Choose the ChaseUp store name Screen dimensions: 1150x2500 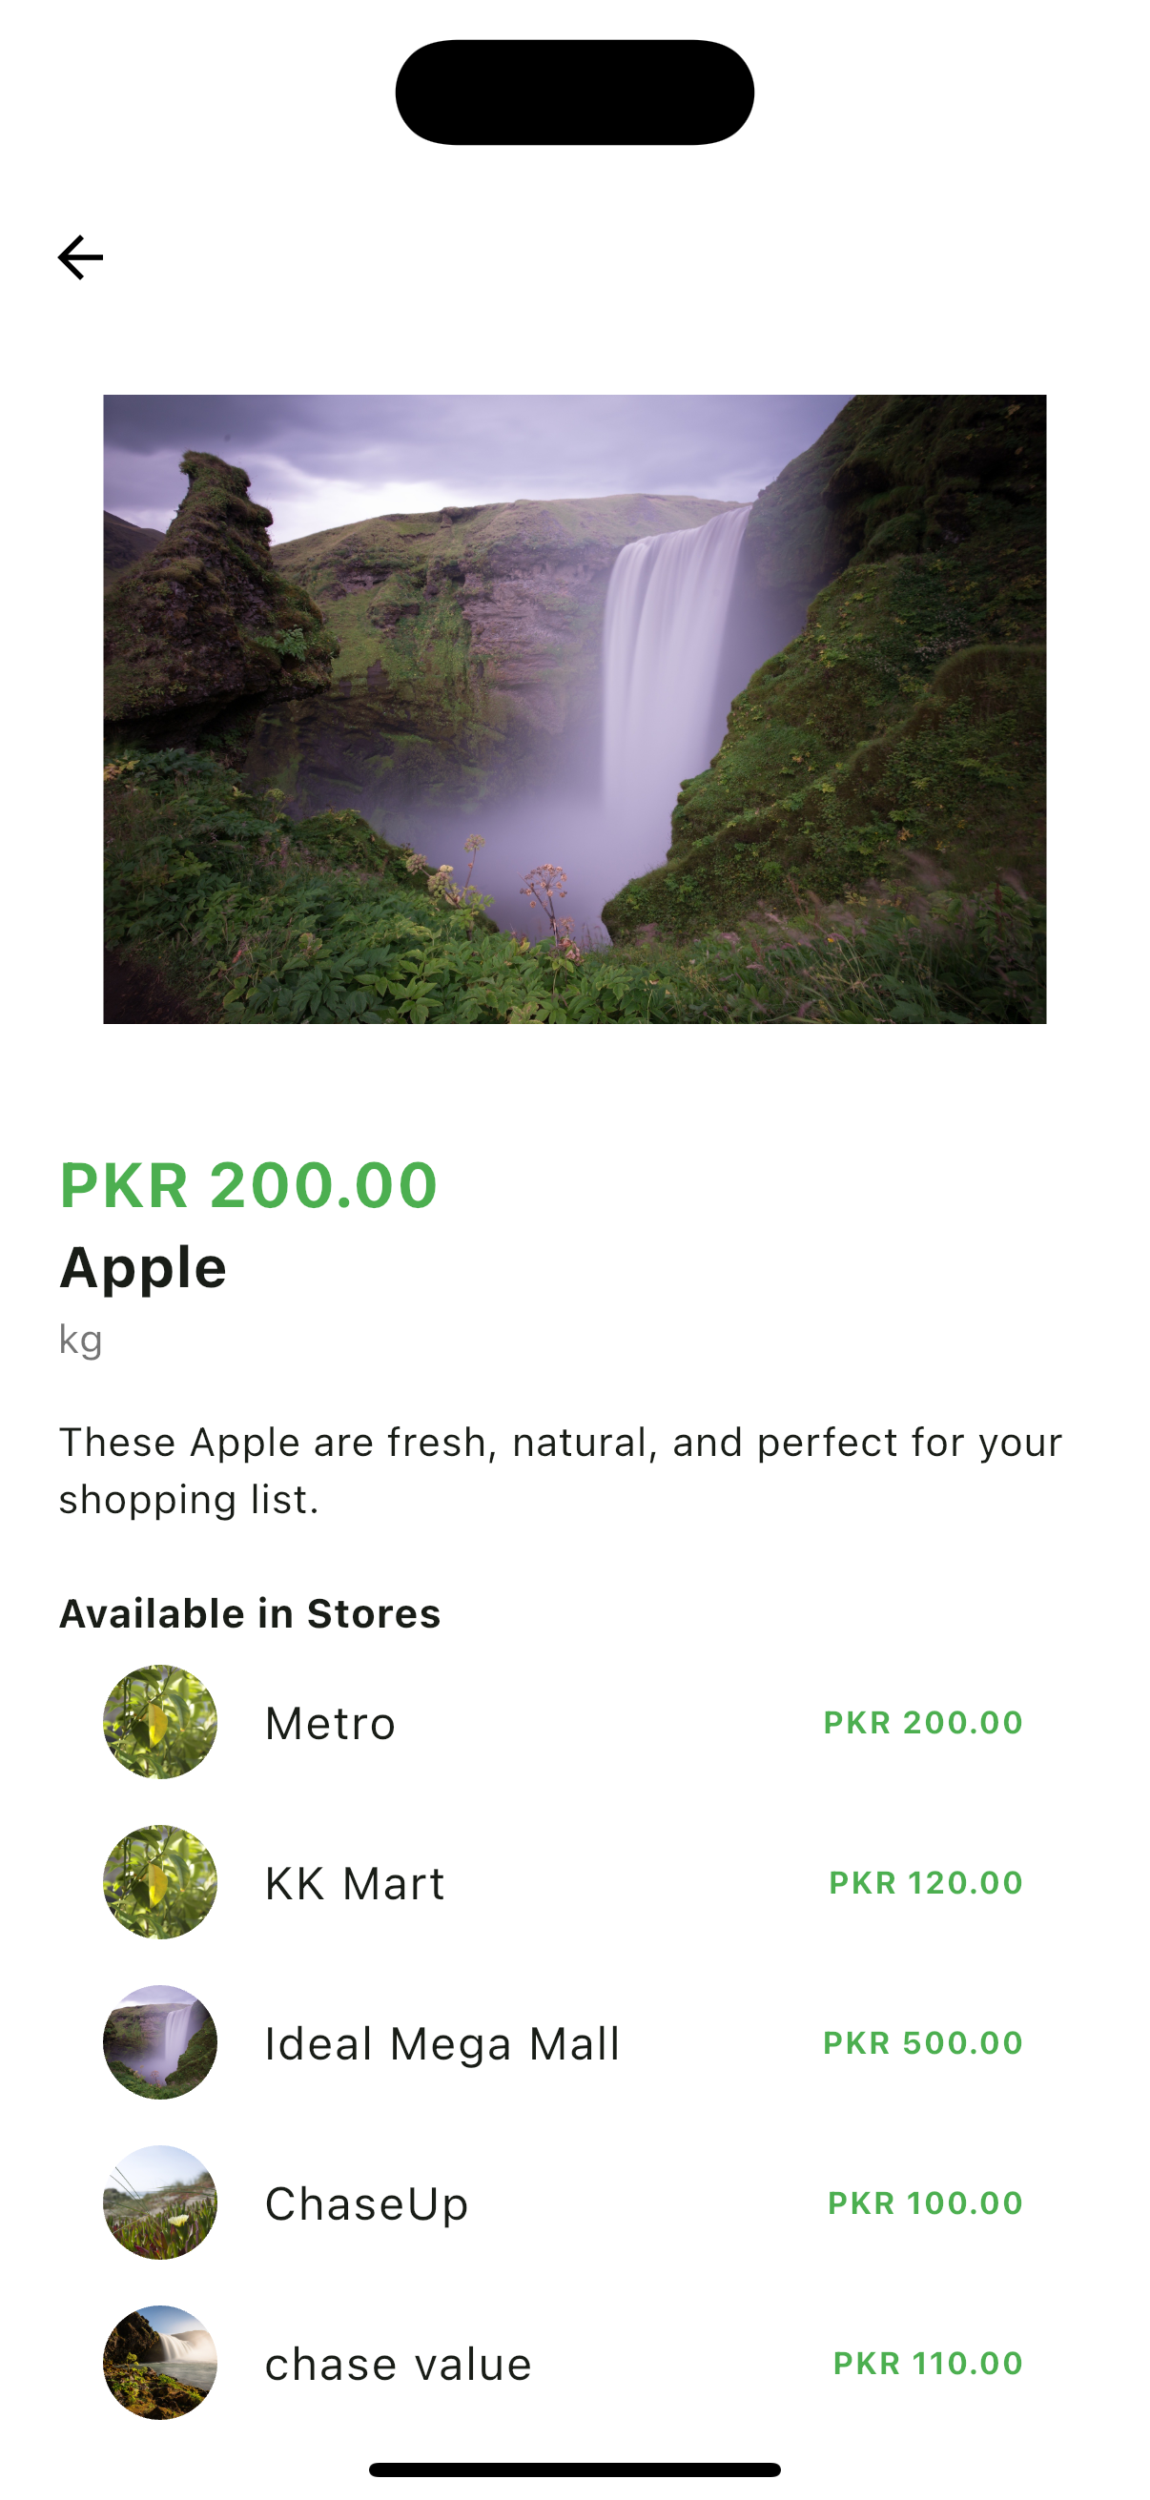[367, 2204]
